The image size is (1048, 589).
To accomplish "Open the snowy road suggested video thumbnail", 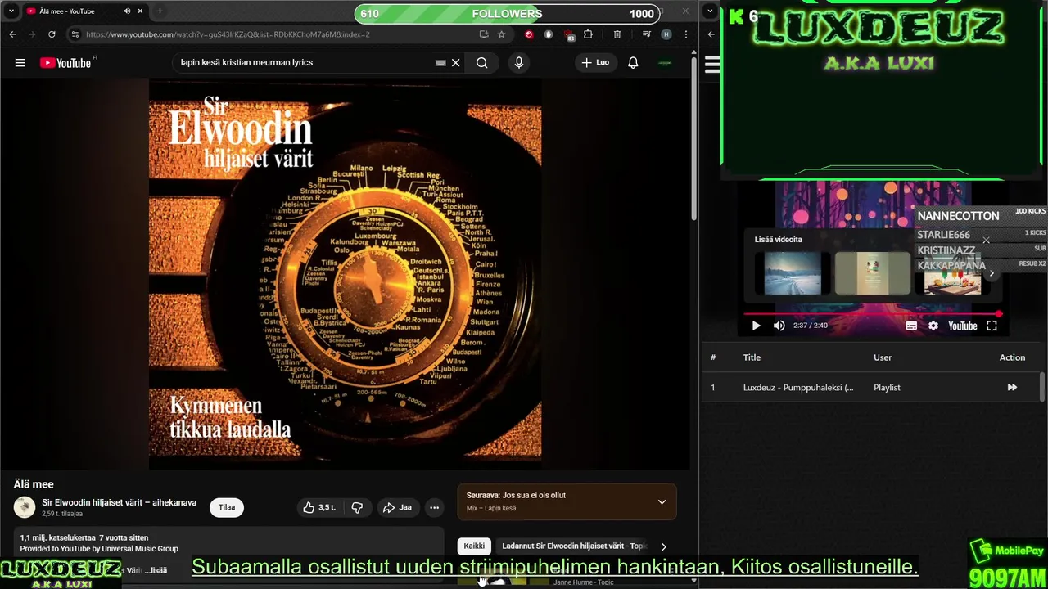I will coord(793,273).
